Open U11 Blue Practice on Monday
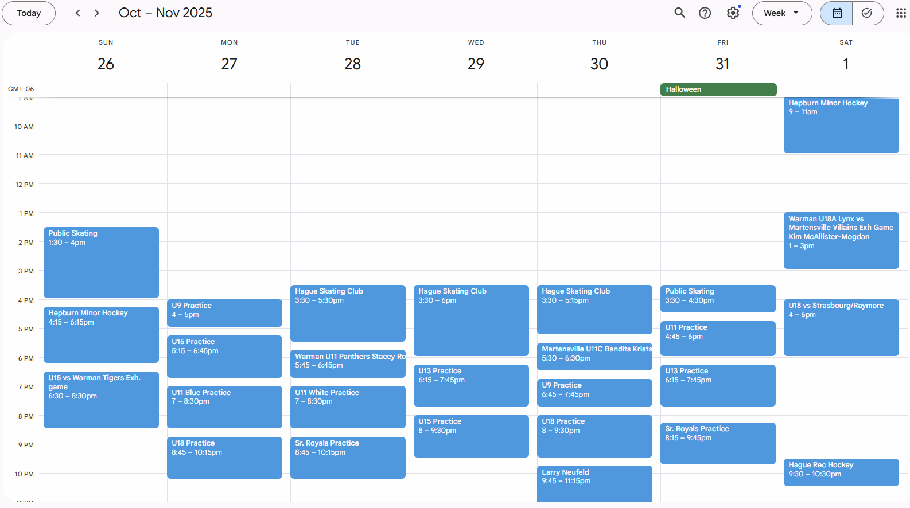This screenshot has height=508, width=910. coord(224,407)
